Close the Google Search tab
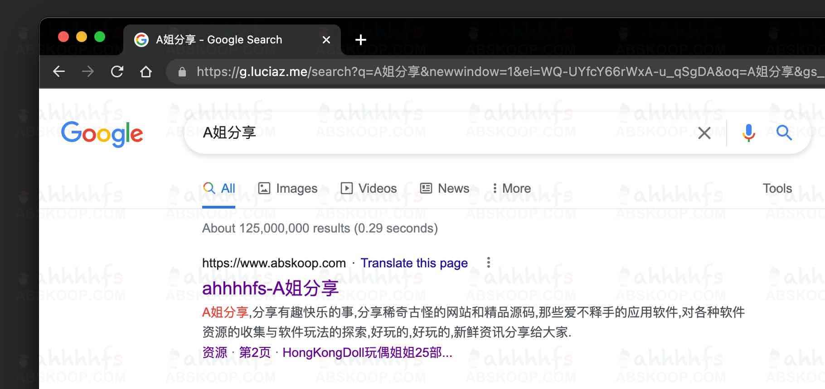The width and height of the screenshot is (825, 389). point(326,40)
